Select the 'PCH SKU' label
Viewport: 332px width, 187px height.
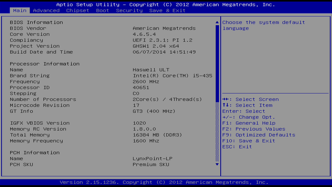[x=21, y=165]
